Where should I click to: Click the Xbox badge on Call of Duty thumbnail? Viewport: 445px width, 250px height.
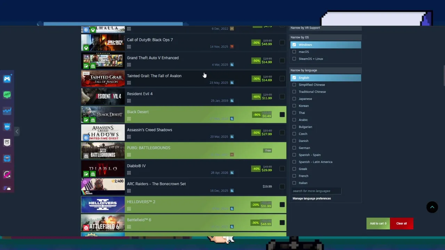point(86,48)
